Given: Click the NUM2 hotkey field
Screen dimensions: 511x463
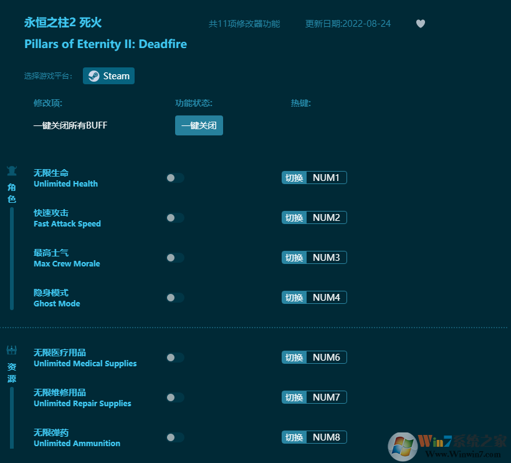Looking at the screenshot, I should click(x=327, y=218).
